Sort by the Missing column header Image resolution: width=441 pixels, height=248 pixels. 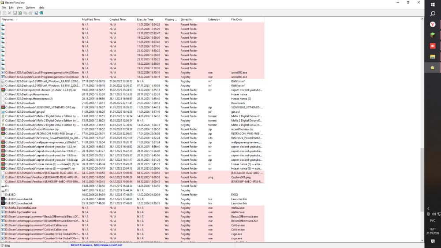(171, 20)
